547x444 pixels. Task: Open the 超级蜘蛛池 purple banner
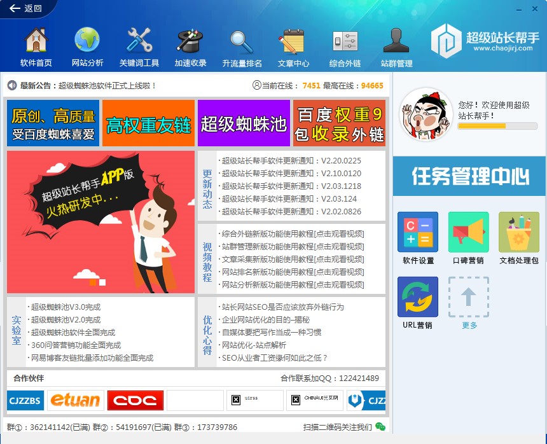pos(244,123)
